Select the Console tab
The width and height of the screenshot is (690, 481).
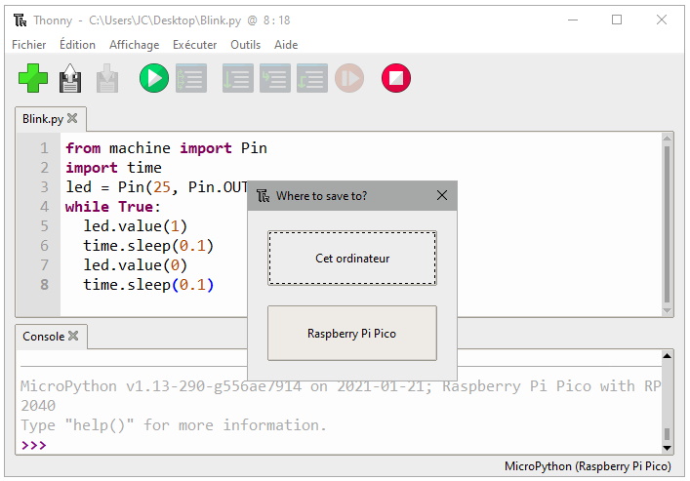pos(43,337)
